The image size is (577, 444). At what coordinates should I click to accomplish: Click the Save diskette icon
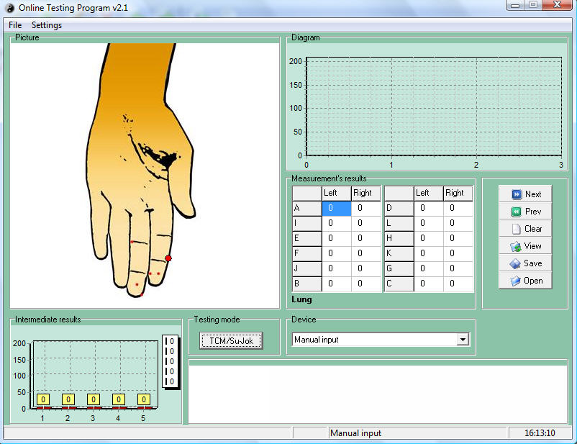tap(515, 263)
